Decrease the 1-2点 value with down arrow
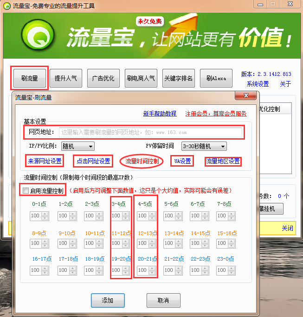The height and width of the screenshot is (317, 303). tap(73, 218)
